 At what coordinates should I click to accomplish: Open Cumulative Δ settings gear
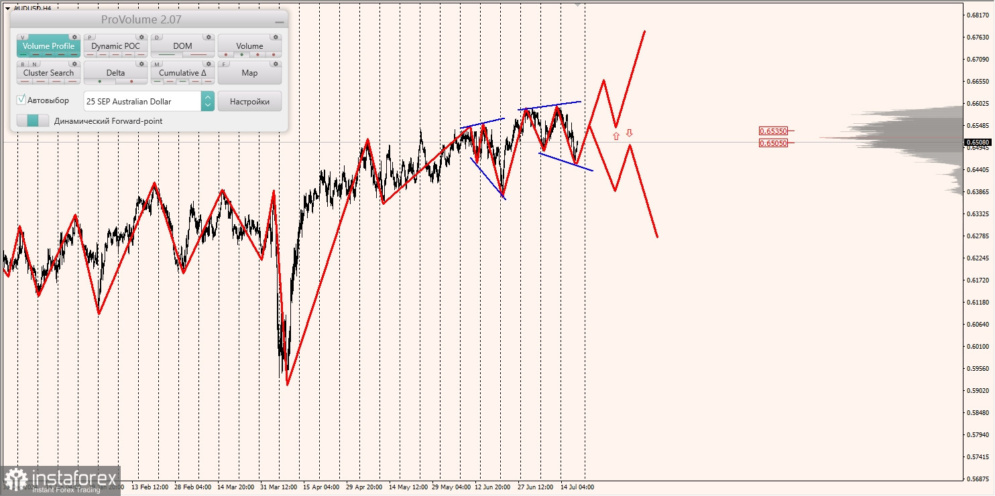(x=209, y=64)
